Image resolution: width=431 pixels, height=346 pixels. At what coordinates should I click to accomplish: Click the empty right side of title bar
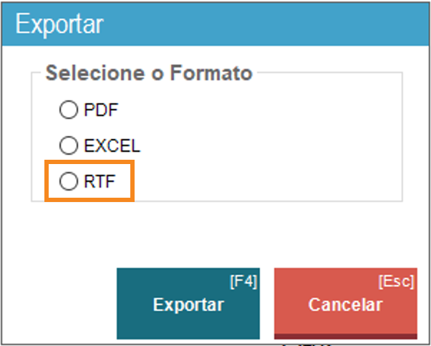(x=322, y=24)
